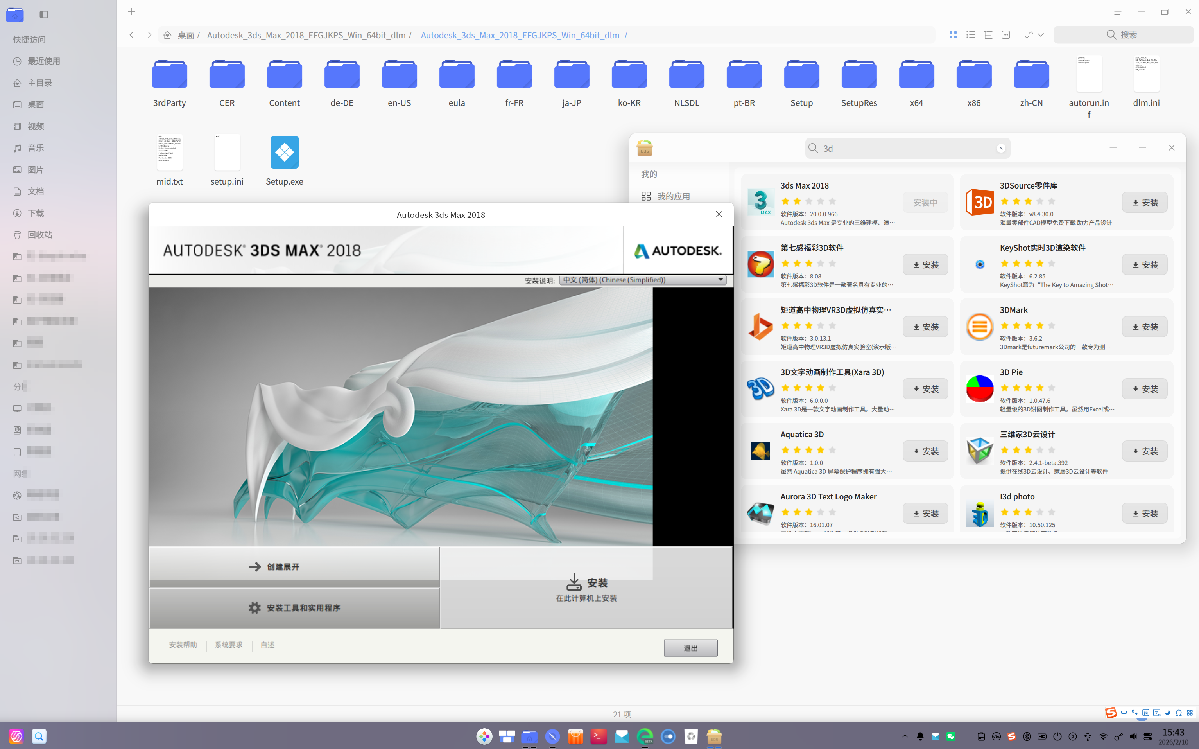Click Create Deployment arrow button
Image resolution: width=1199 pixels, height=749 pixels.
pyautogui.click(x=294, y=567)
